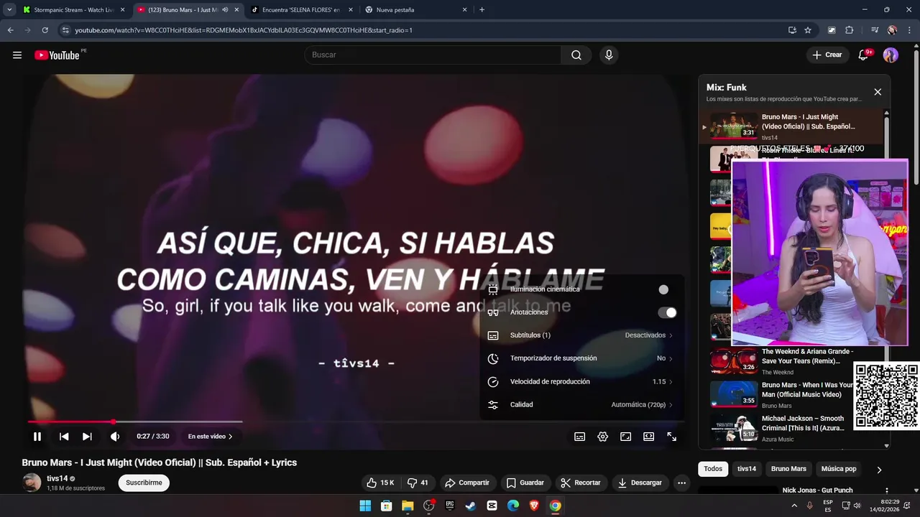Click the search magnifier button
This screenshot has height=517, width=920.
tap(576, 55)
